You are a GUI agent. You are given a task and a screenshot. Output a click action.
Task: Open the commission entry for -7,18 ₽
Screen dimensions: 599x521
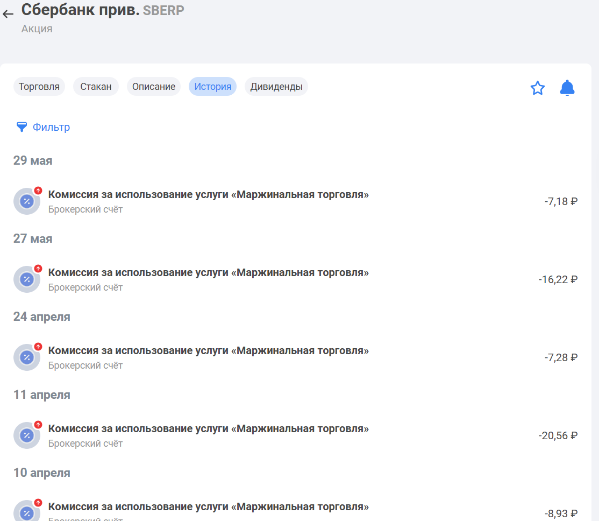click(x=296, y=201)
